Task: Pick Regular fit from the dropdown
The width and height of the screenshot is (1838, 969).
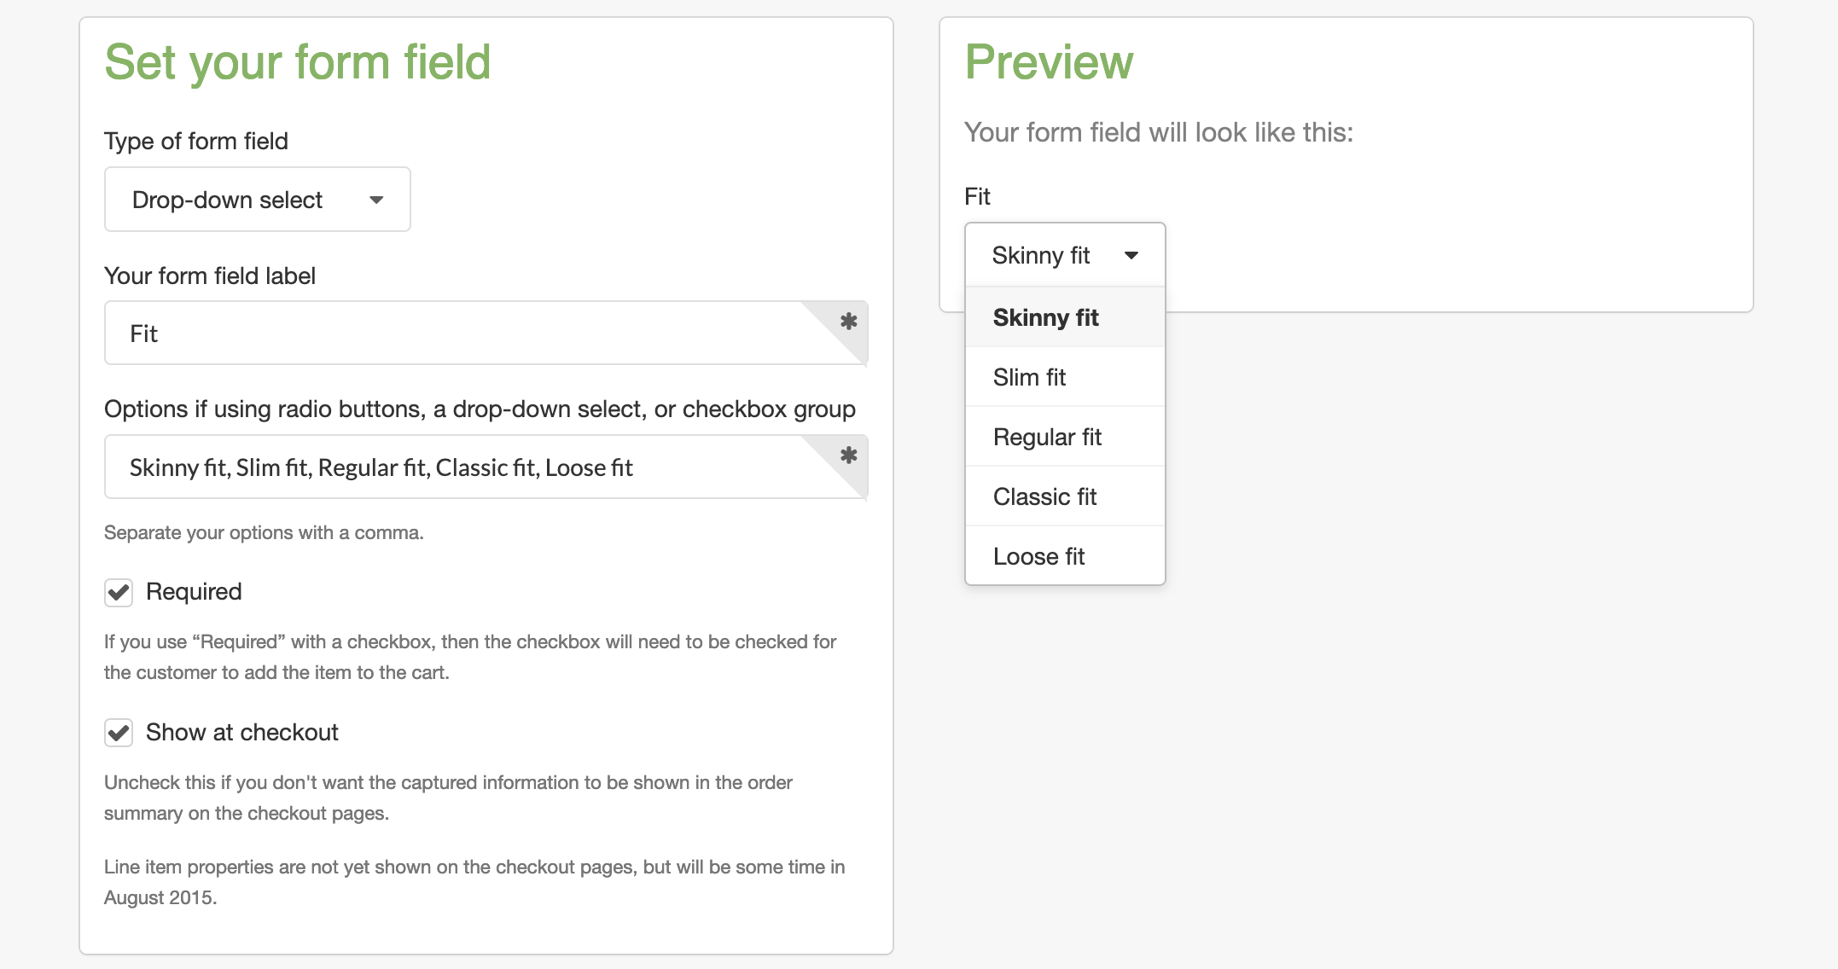Action: [1048, 437]
